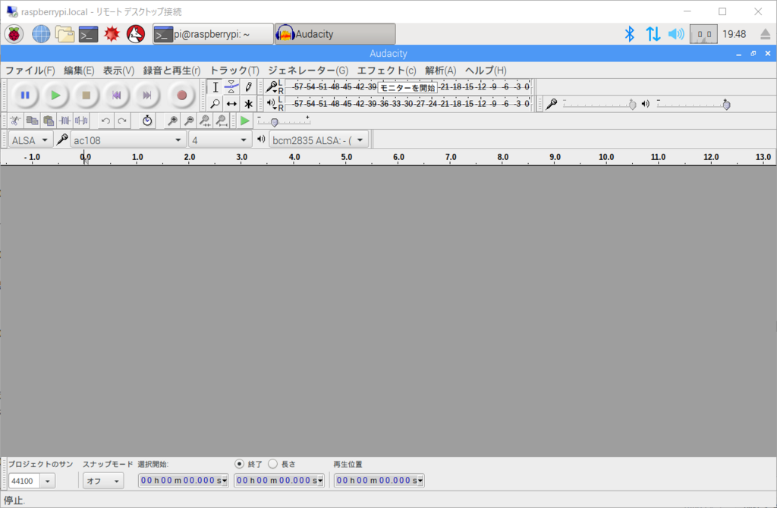Click the Audacity taskbar button

point(335,34)
